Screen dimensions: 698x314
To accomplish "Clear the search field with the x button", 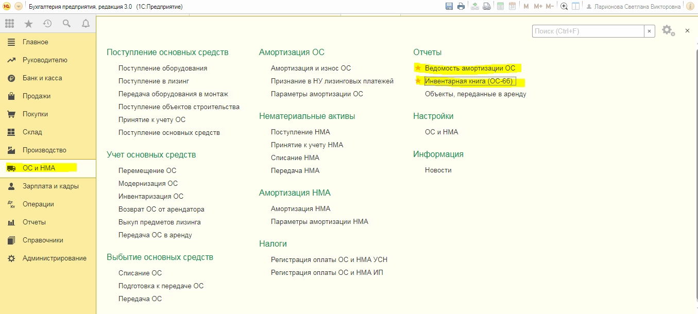I will click(650, 31).
